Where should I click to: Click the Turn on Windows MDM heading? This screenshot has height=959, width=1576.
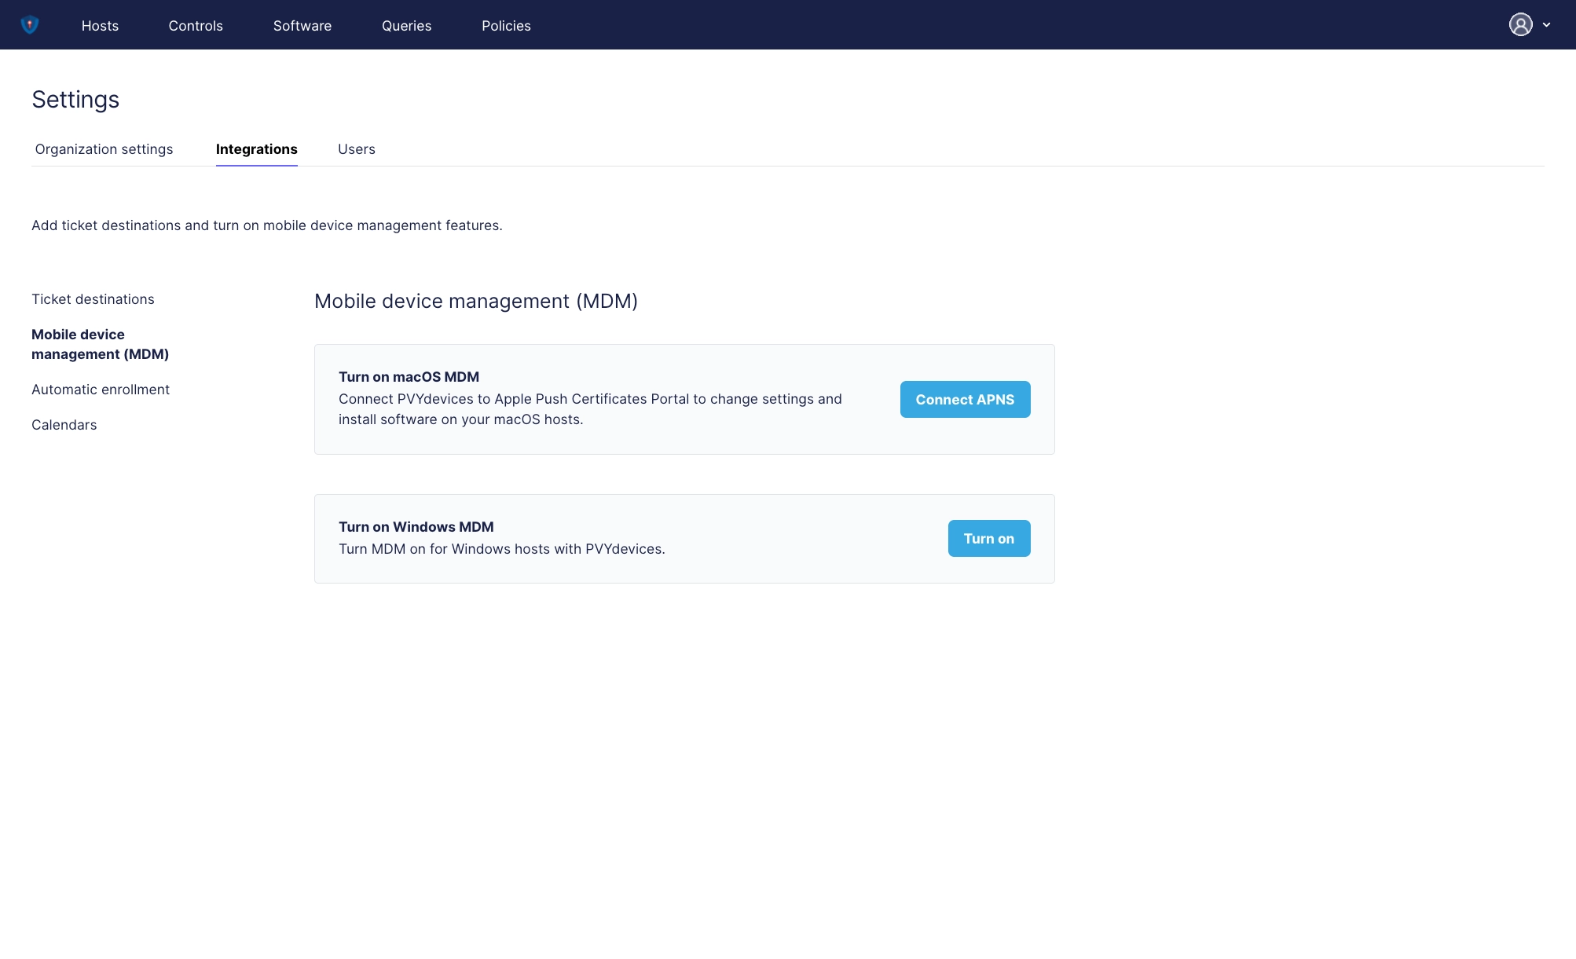click(416, 527)
